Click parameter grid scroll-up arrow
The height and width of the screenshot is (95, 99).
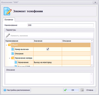pos(92,41)
